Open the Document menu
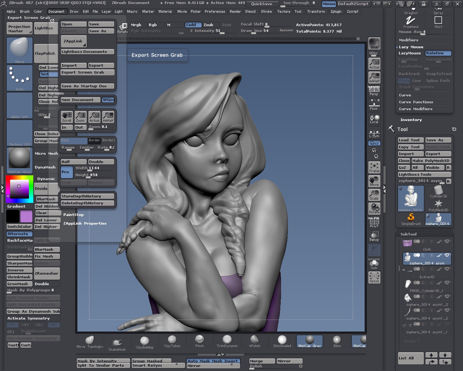 [x=56, y=11]
